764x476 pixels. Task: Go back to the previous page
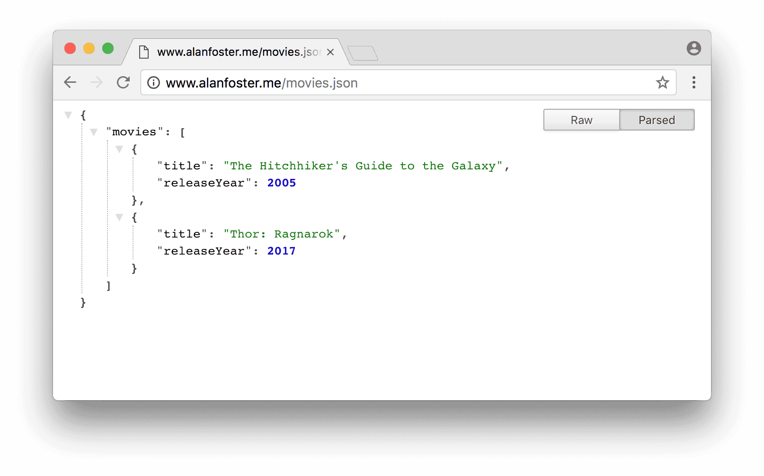[x=70, y=82]
